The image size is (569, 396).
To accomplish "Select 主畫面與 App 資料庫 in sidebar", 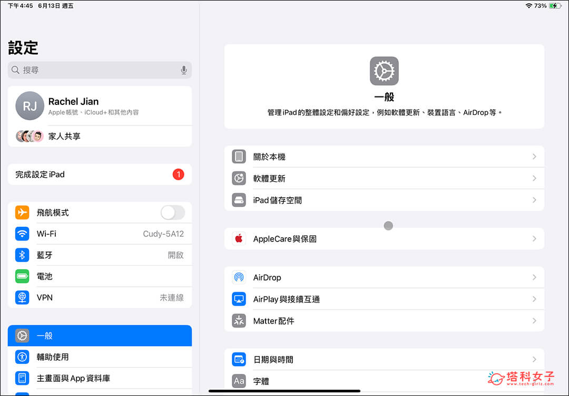I will tap(100, 378).
